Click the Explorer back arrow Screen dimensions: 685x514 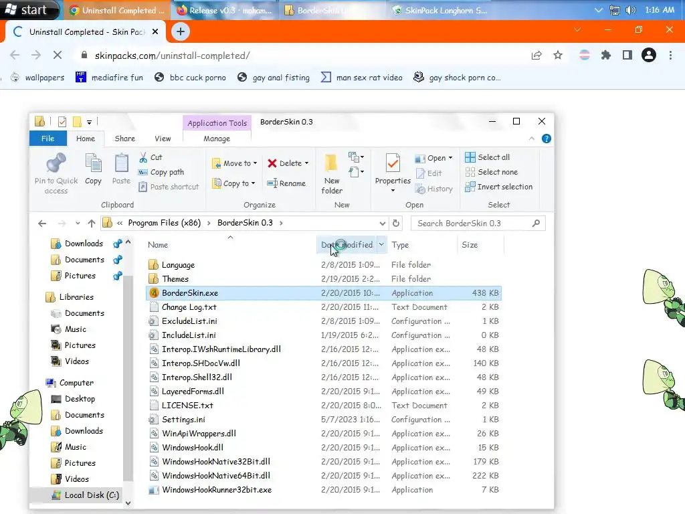42,224
